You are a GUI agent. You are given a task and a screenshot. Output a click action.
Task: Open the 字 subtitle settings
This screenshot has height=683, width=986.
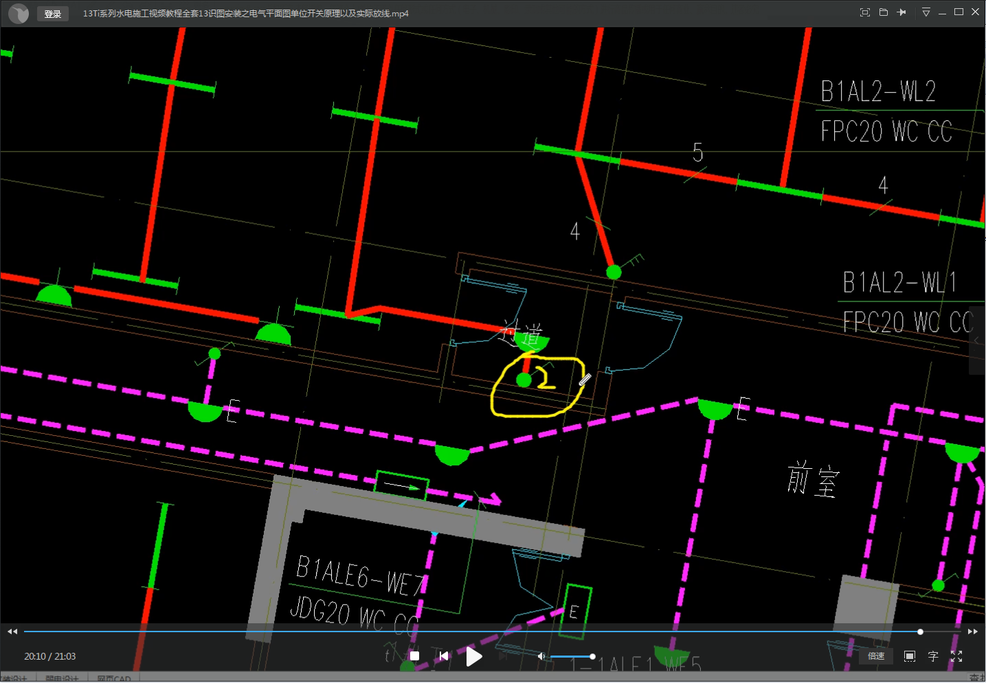pos(933,656)
